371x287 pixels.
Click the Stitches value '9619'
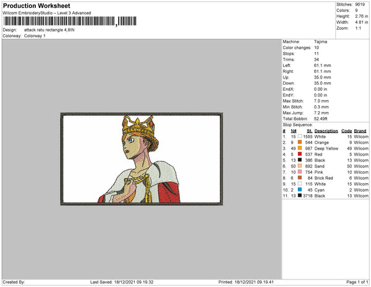pos(360,4)
